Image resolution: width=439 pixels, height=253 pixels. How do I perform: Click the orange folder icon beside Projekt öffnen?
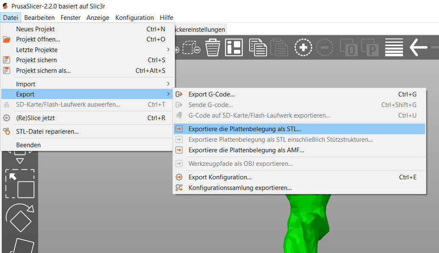[7, 39]
